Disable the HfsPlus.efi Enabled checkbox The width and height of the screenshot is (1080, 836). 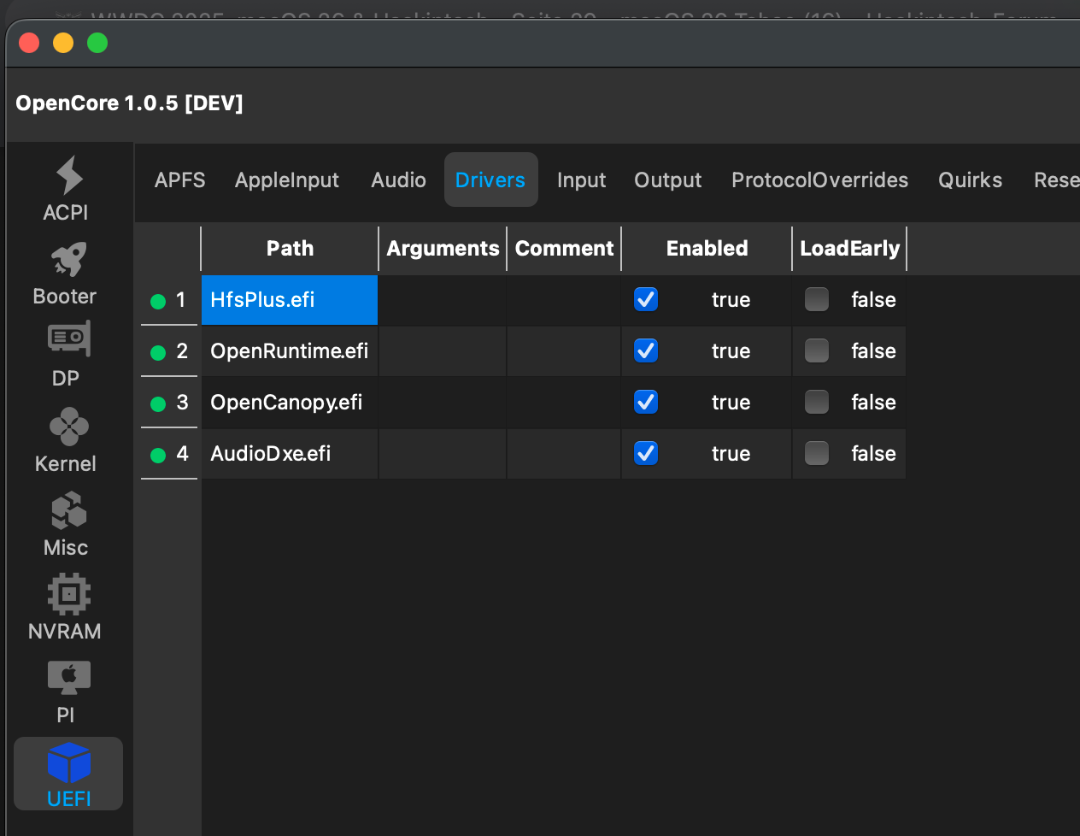point(646,299)
